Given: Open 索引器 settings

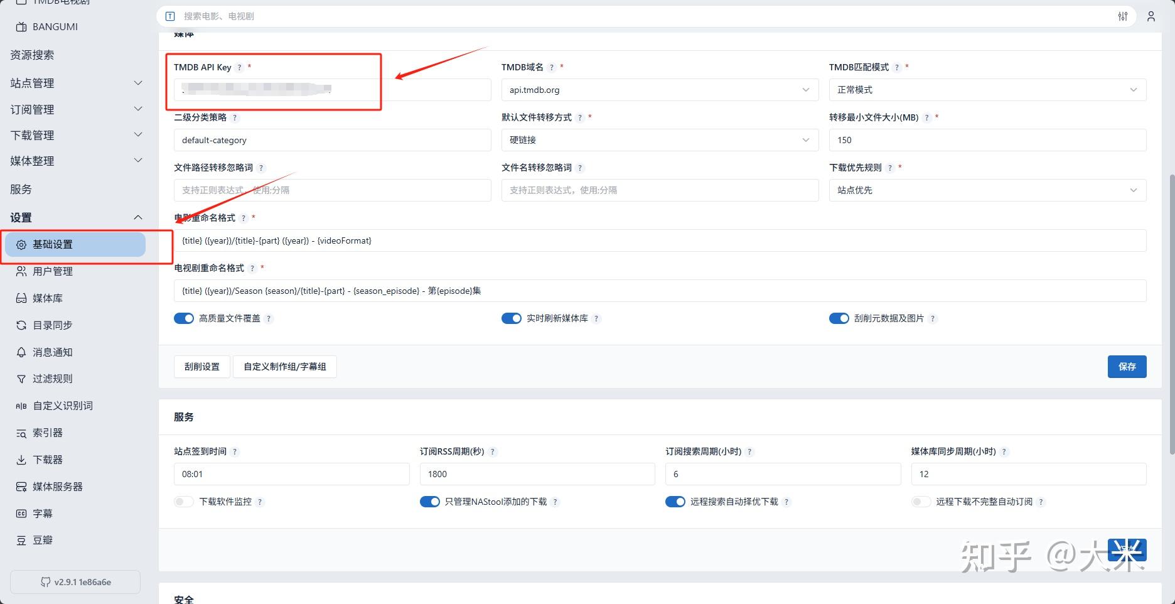Looking at the screenshot, I should pos(47,433).
